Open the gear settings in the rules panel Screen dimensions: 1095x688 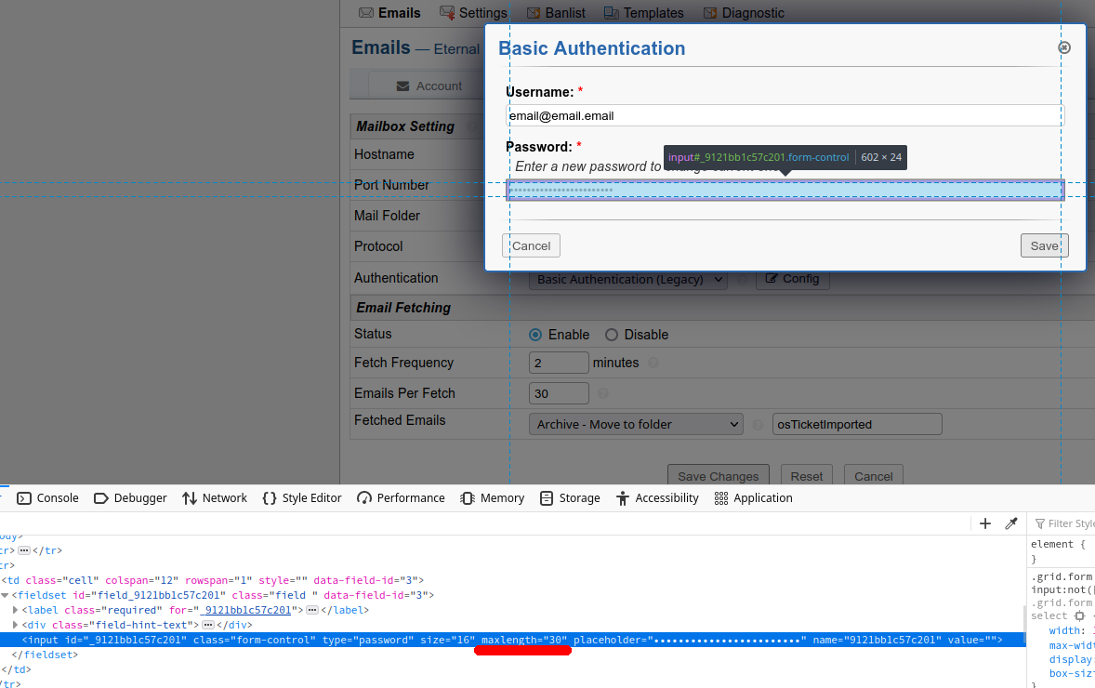[x=1078, y=615]
